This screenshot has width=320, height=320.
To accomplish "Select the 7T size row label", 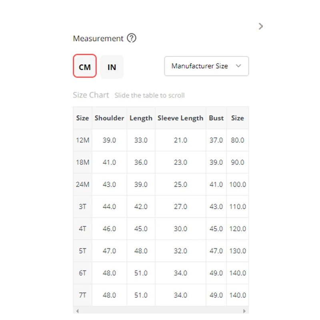I will click(83, 295).
